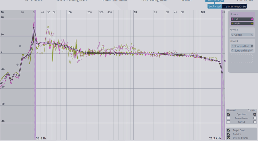
Task: Select target point right of right curtain
Action: 225,61
